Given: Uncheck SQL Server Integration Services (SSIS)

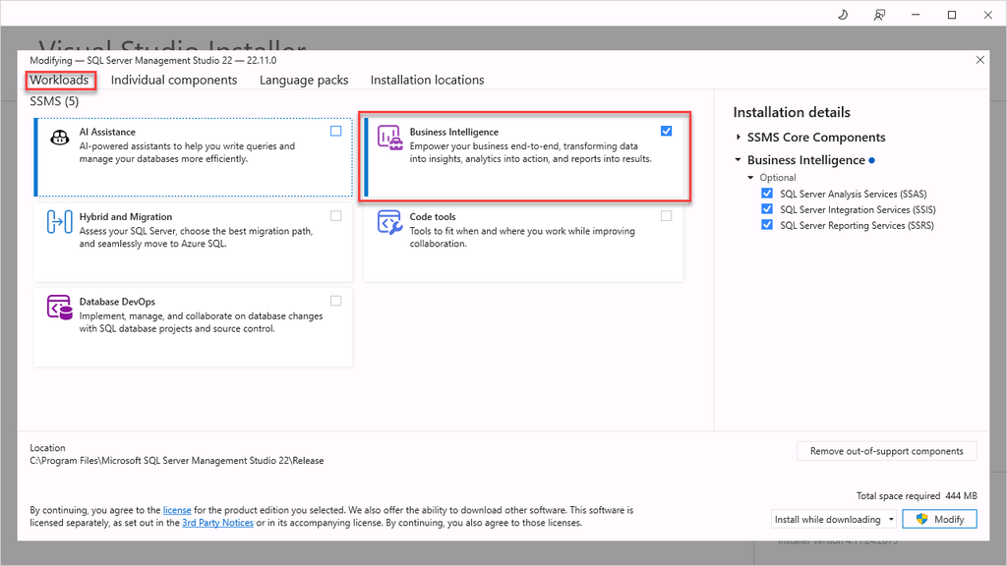Looking at the screenshot, I should pyautogui.click(x=767, y=209).
